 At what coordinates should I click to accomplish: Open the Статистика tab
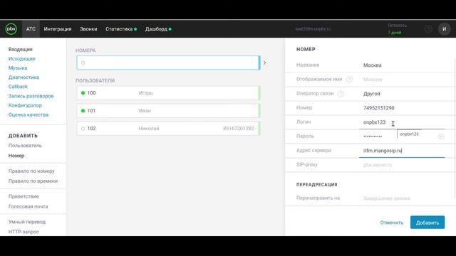[x=121, y=29]
